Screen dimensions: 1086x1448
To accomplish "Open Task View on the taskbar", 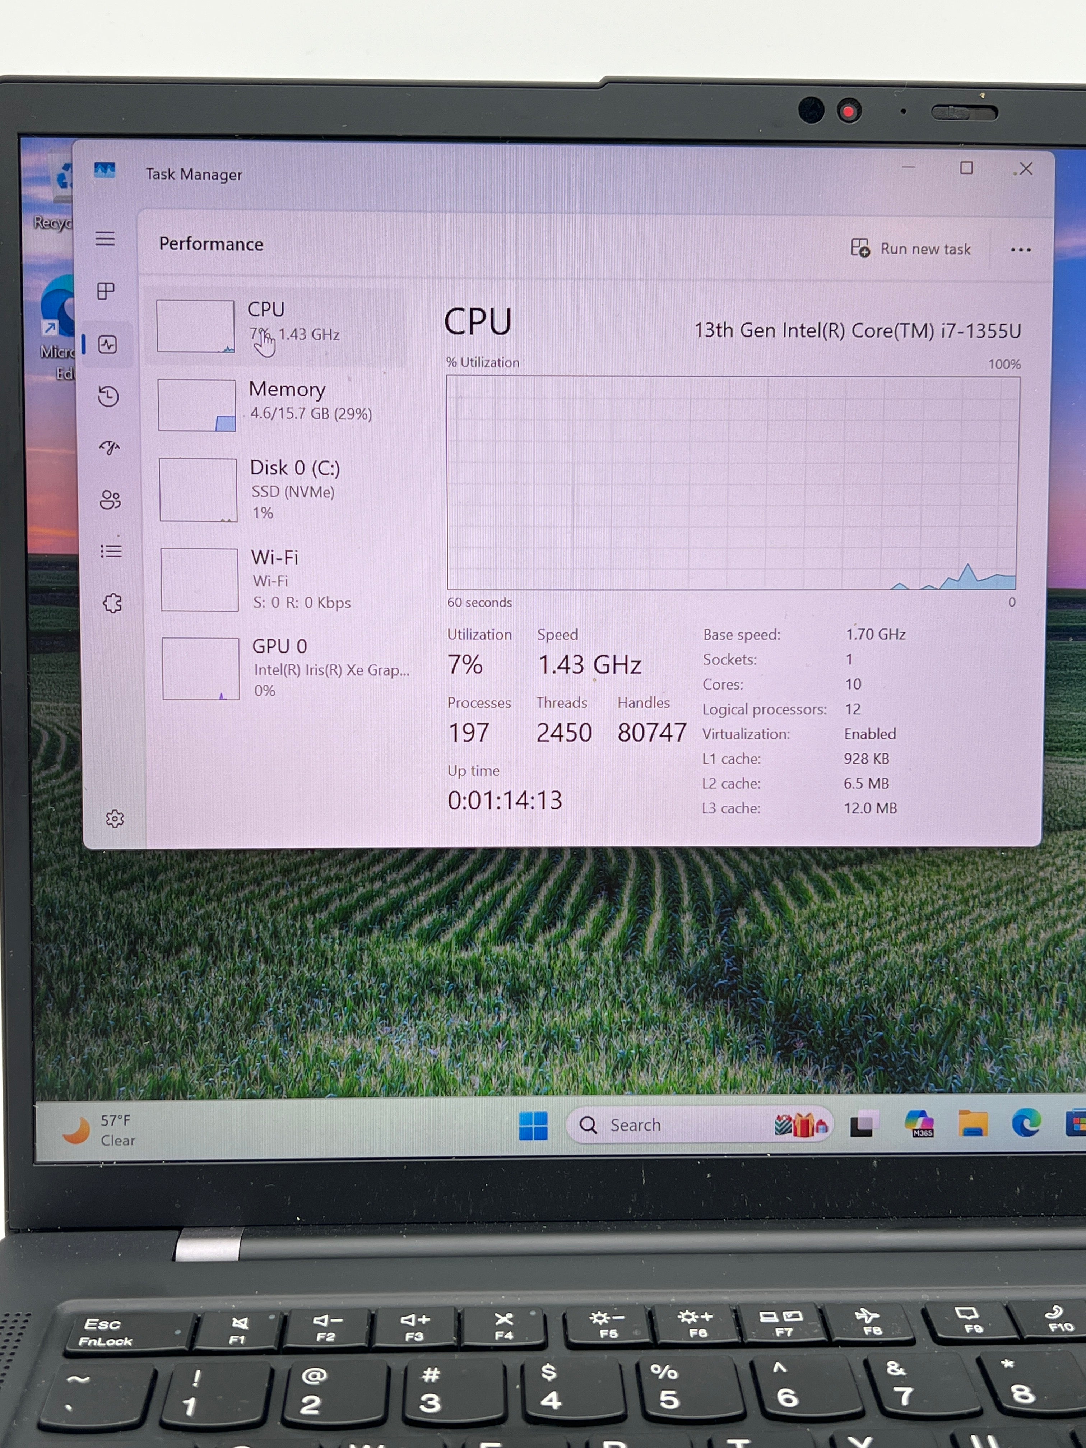I will click(x=864, y=1125).
